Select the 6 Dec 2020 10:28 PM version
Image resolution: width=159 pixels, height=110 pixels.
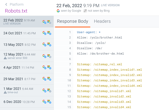click(27, 102)
